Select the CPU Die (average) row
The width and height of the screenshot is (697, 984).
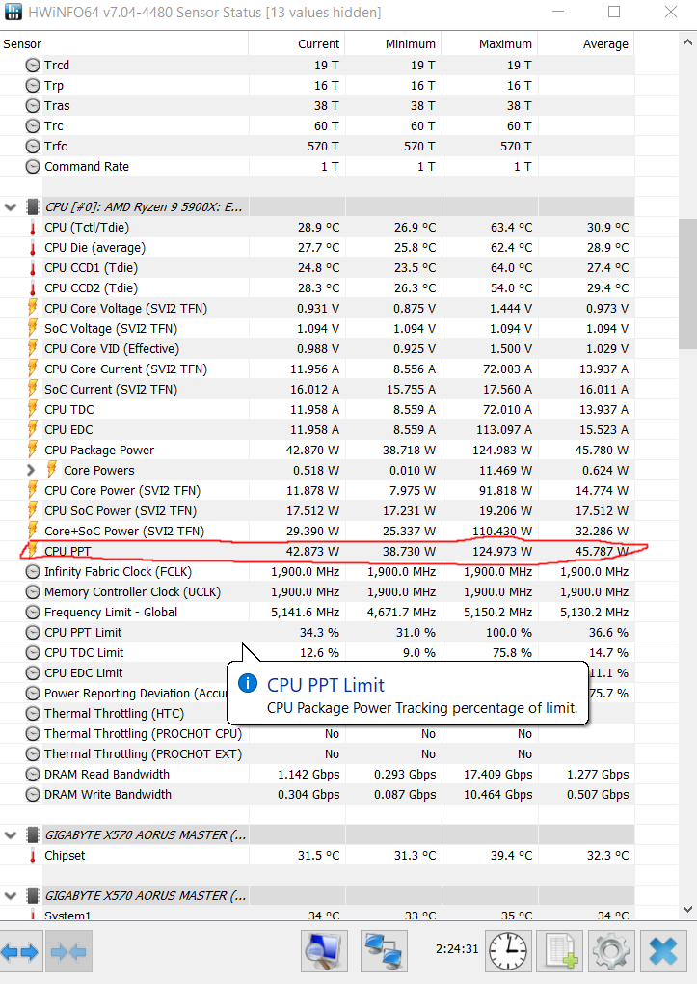(x=317, y=248)
